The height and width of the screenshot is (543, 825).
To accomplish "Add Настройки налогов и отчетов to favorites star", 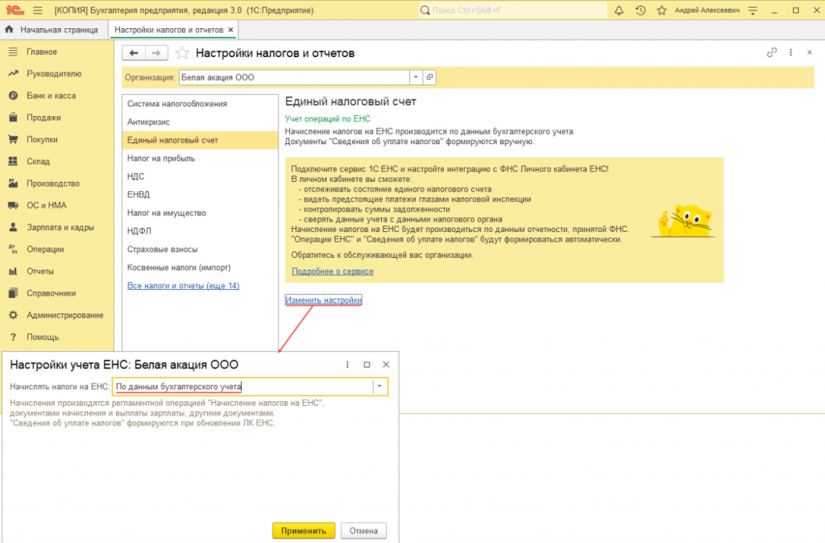I will coord(182,53).
